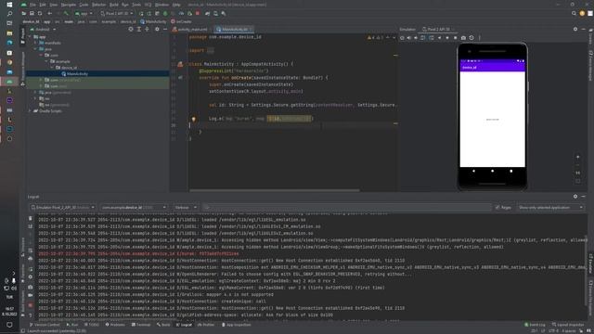Open the Windows notification center icon
Viewport: 594px width, 334px height.
tap(9, 325)
